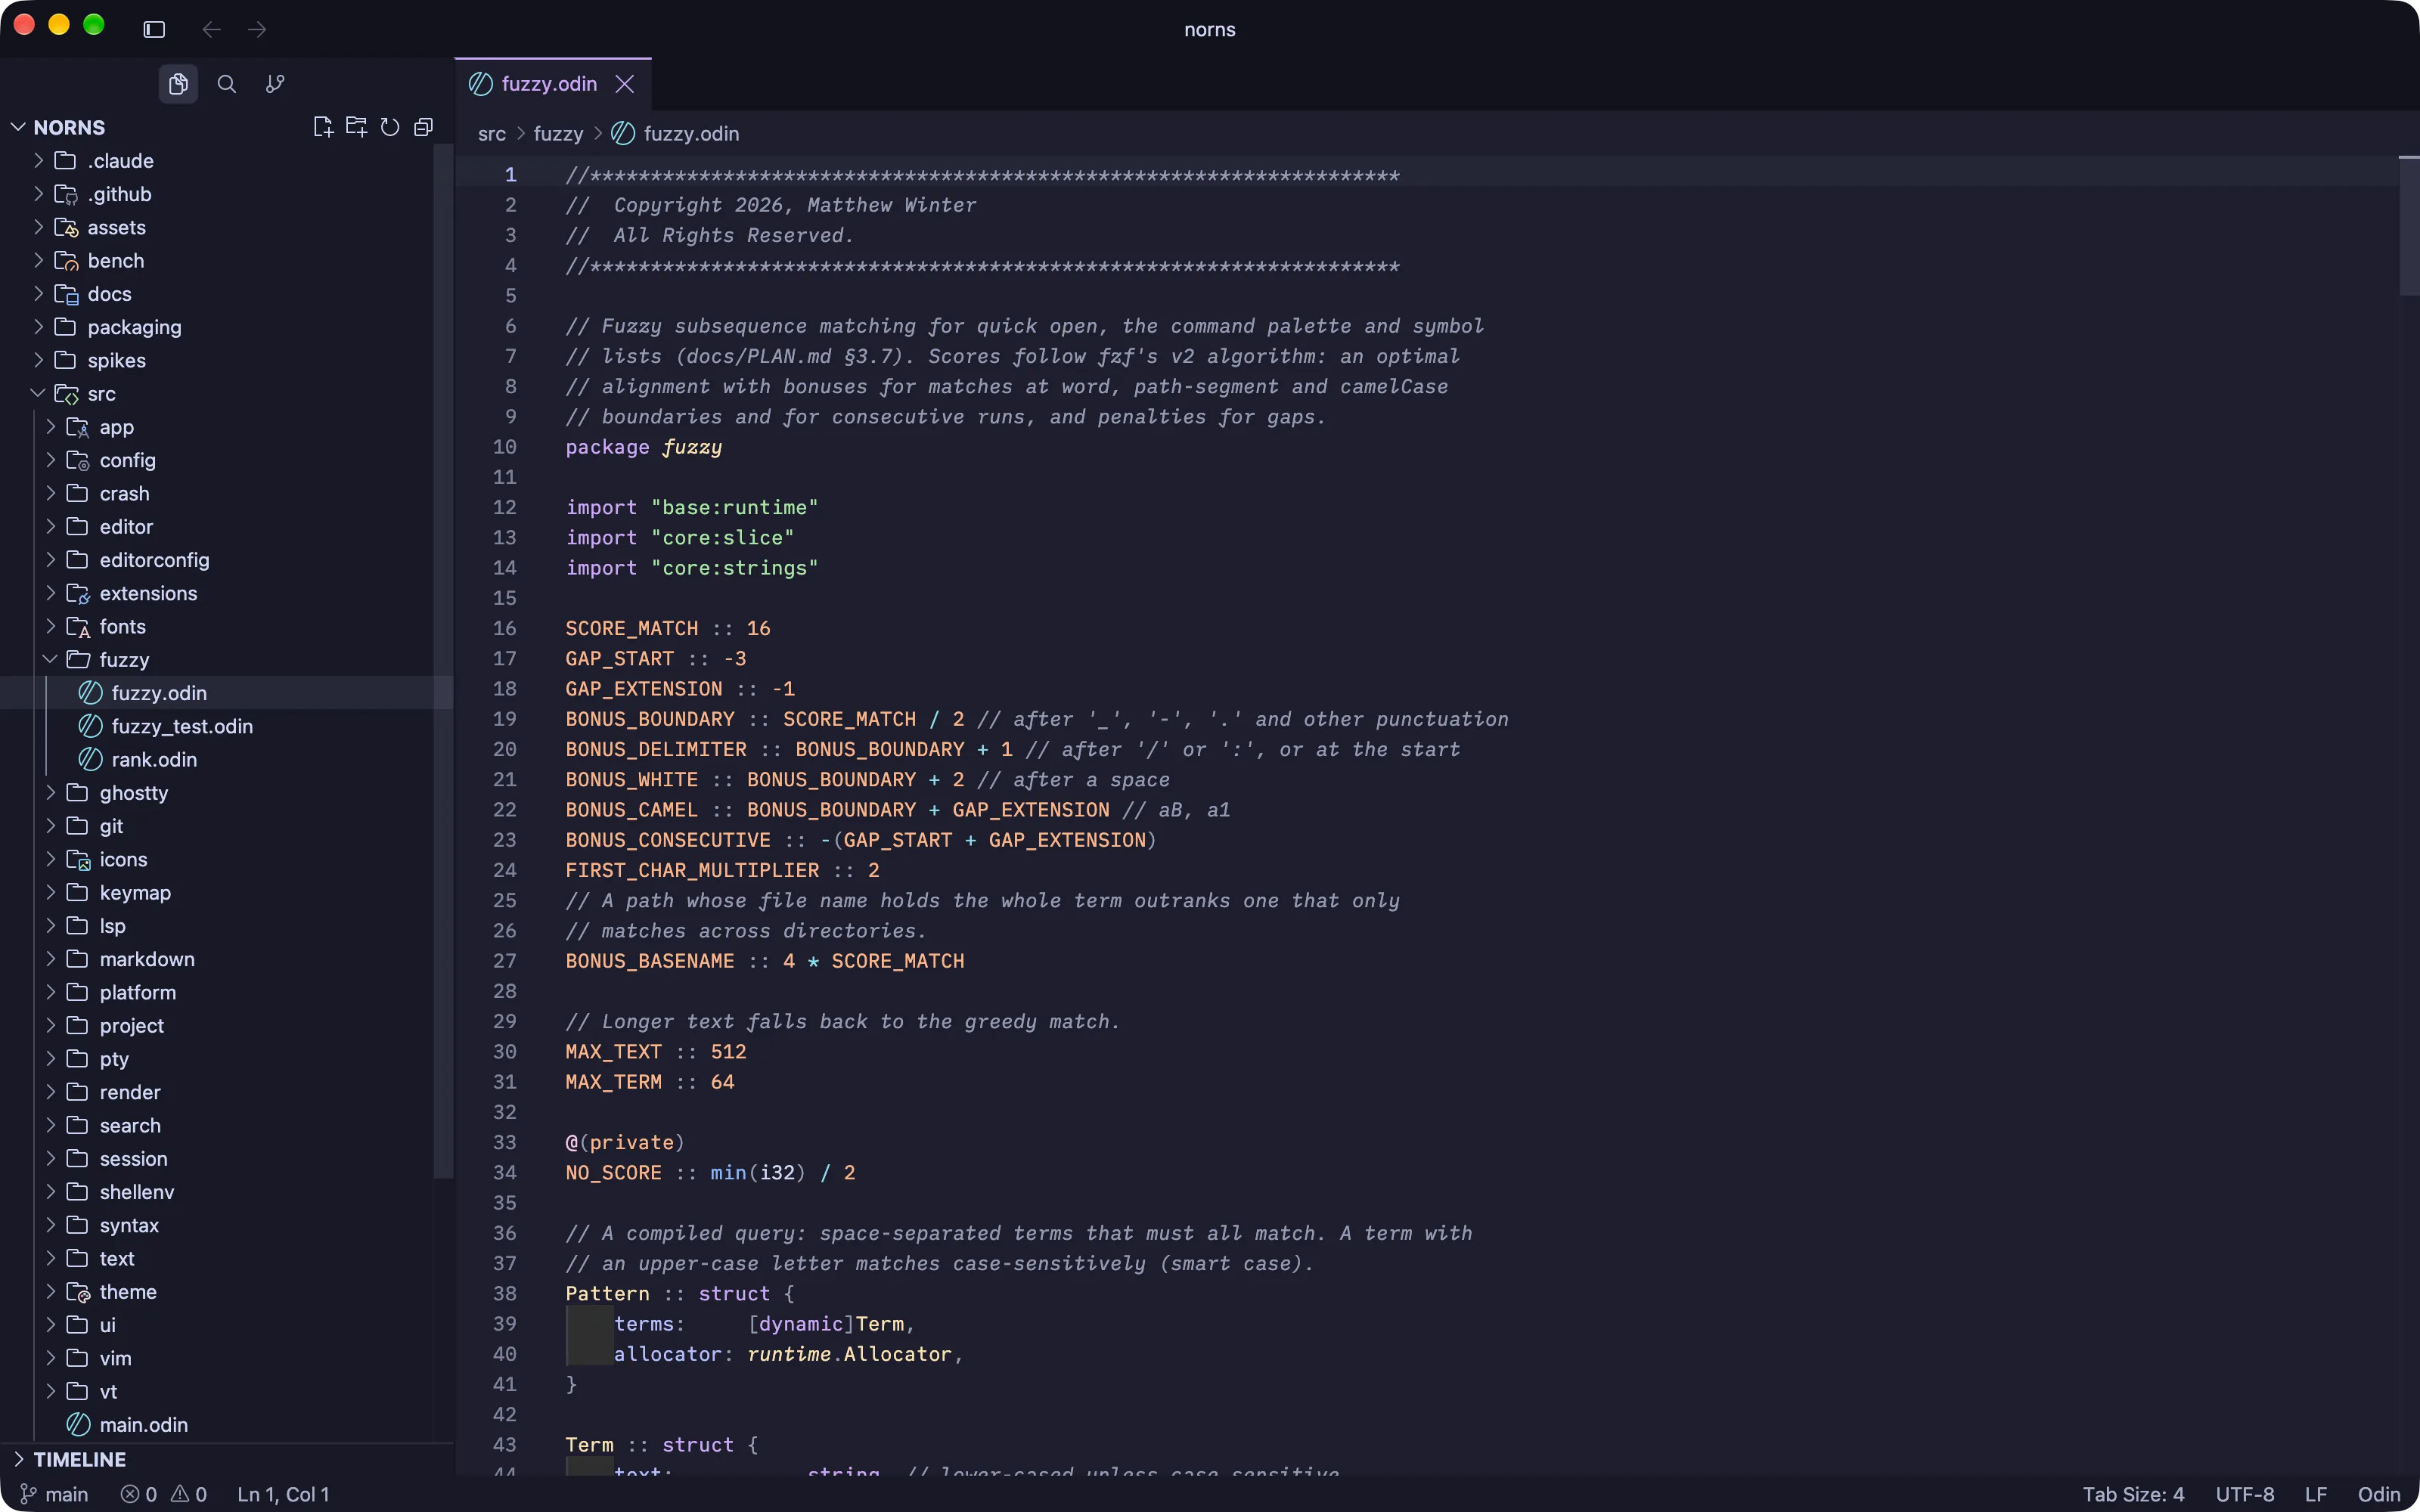This screenshot has height=1512, width=2420.
Task: Click the editor minimap scrollbar thumb
Action: click(x=2409, y=226)
